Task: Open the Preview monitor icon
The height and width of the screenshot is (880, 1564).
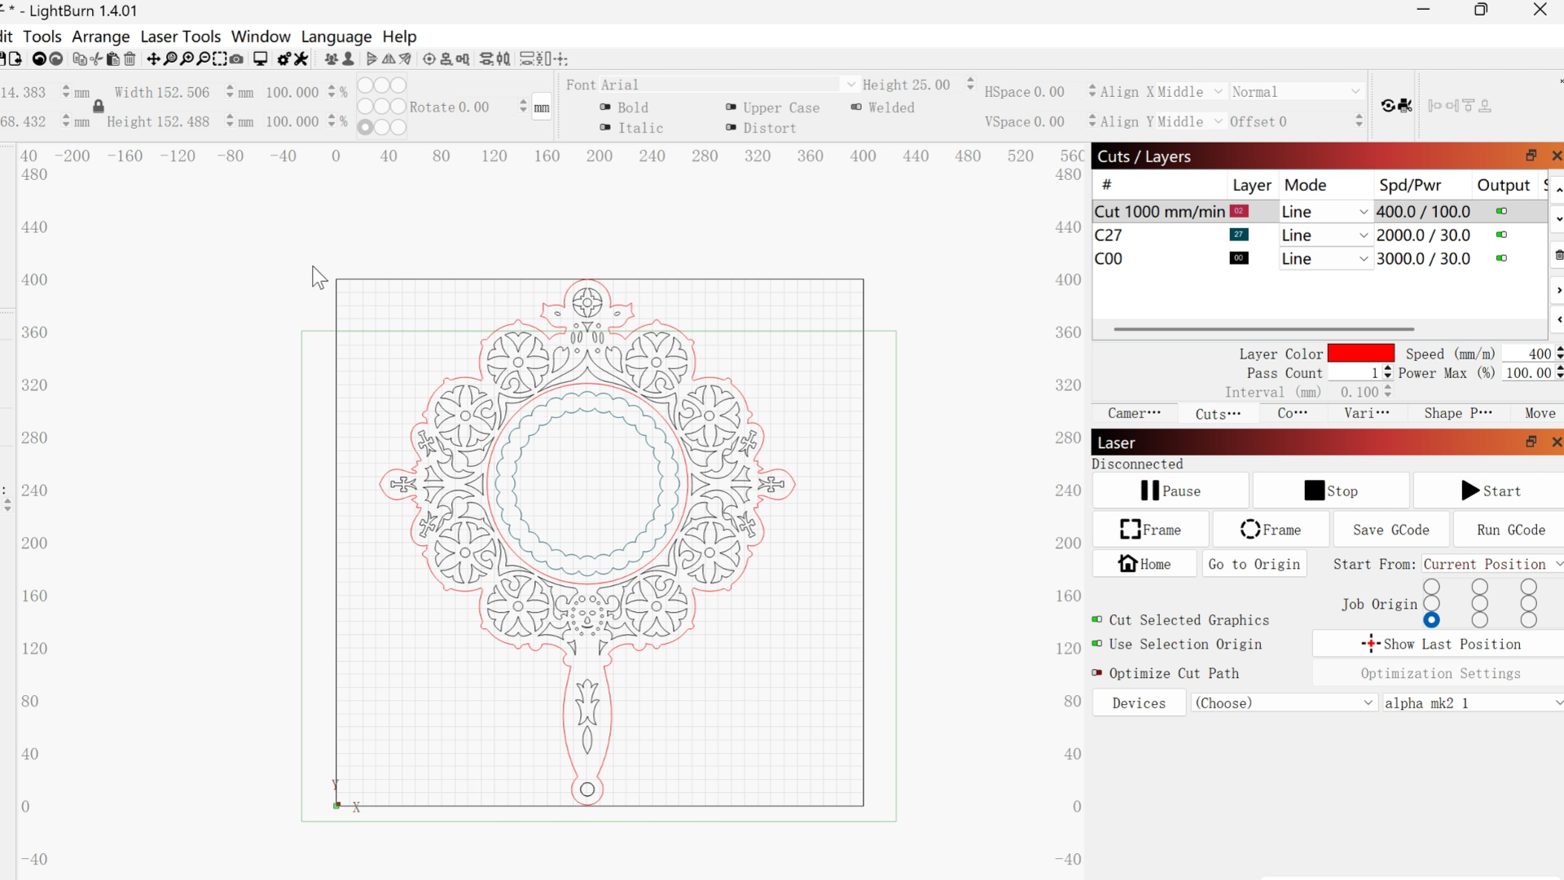Action: click(261, 59)
